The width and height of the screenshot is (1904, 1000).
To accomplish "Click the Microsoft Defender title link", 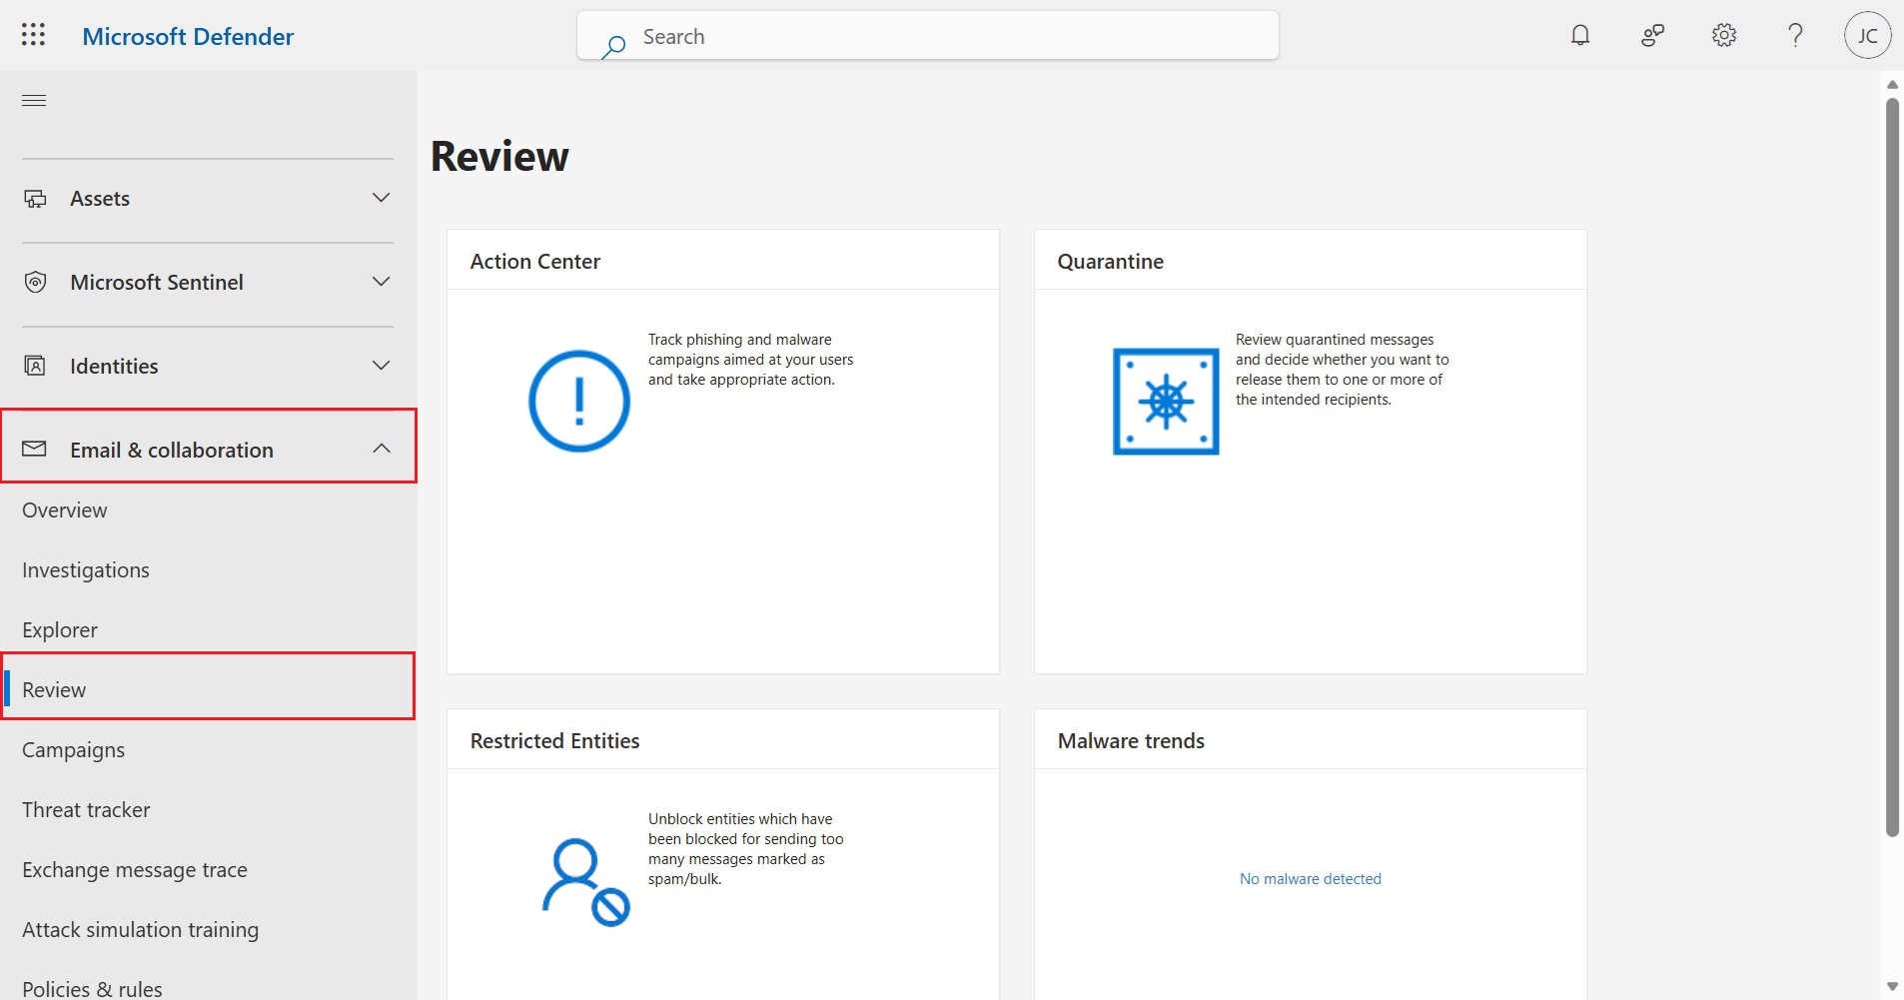I will pyautogui.click(x=188, y=37).
